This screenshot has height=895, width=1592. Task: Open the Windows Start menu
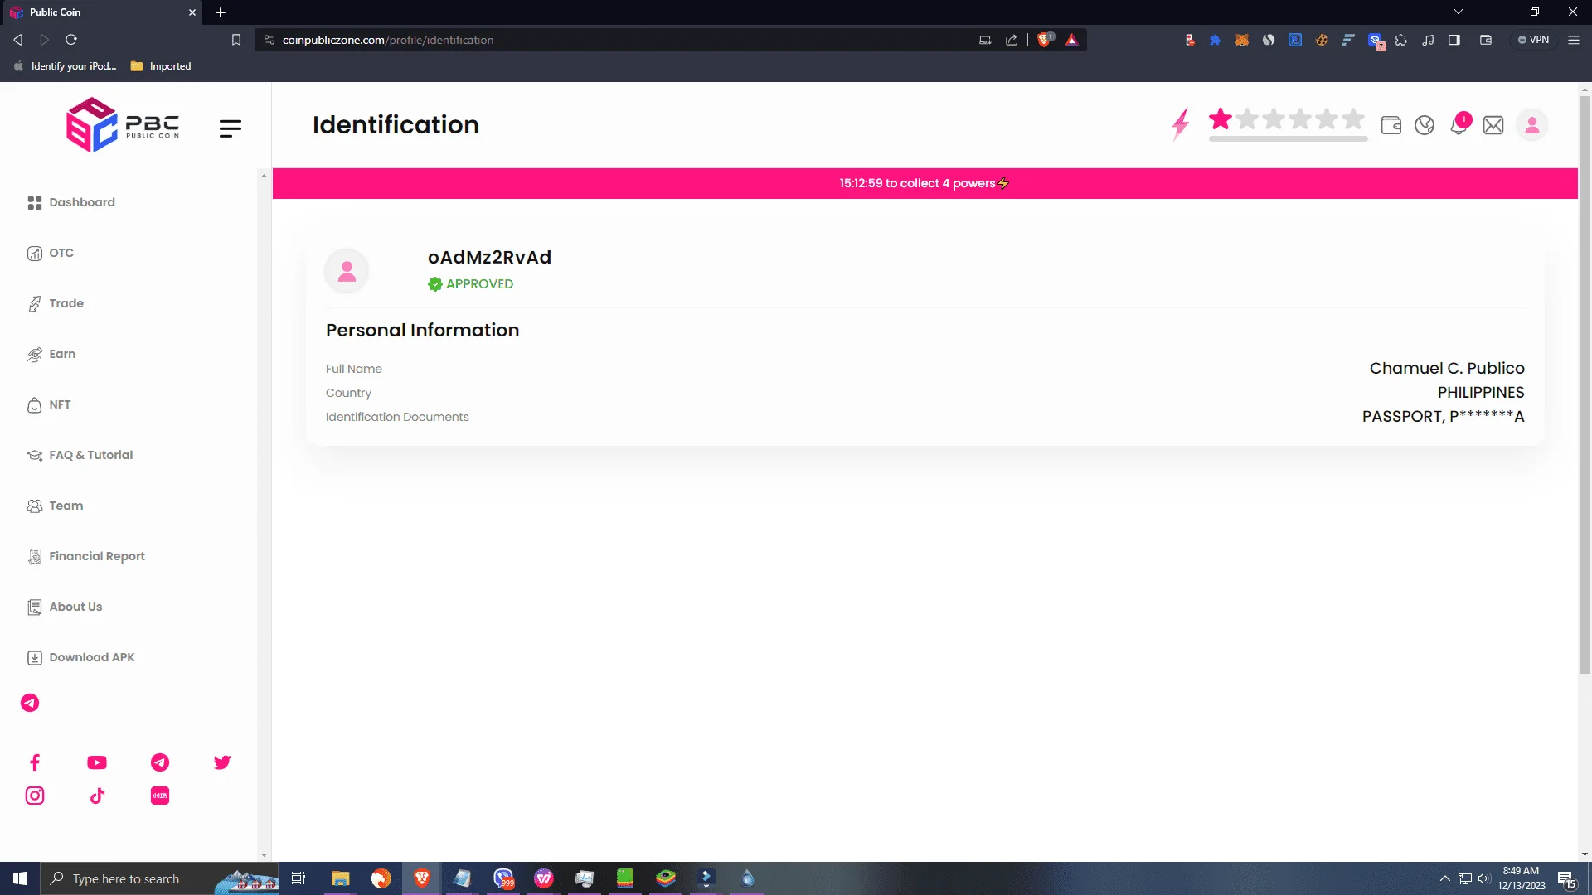tap(20, 878)
